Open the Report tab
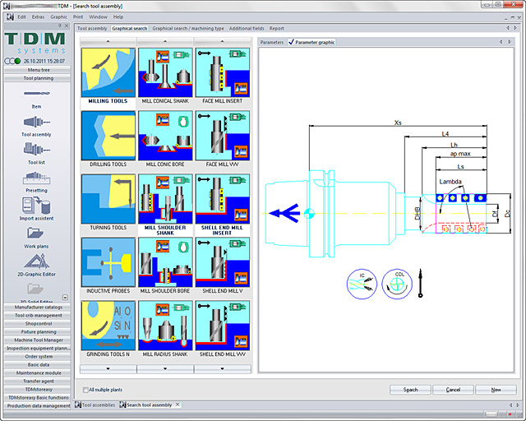The width and height of the screenshot is (526, 421). [276, 29]
